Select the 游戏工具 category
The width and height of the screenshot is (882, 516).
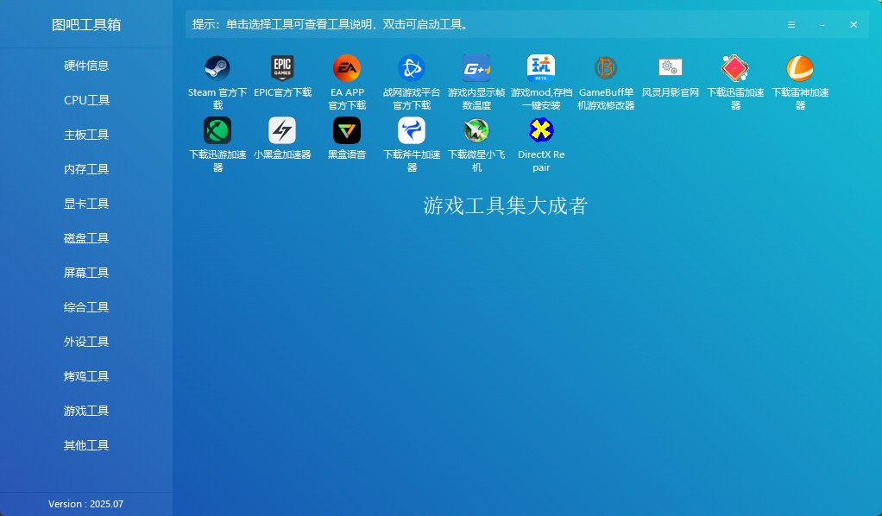click(86, 411)
